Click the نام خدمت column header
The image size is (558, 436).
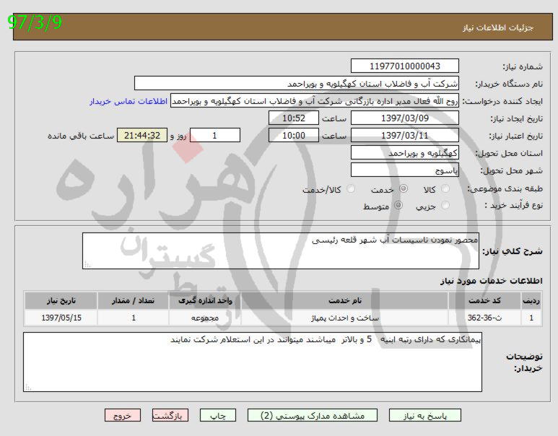pos(344,301)
